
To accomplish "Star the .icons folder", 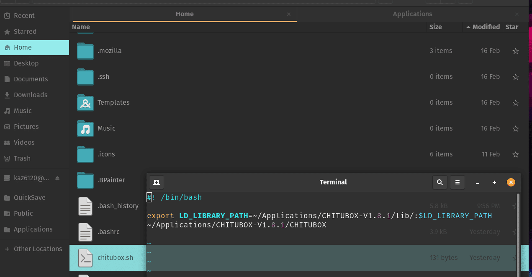I will point(515,154).
